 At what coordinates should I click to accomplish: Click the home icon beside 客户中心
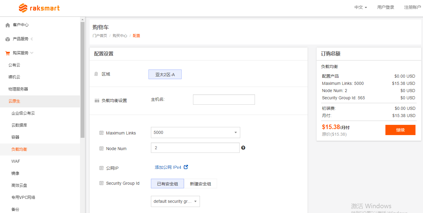(7, 25)
